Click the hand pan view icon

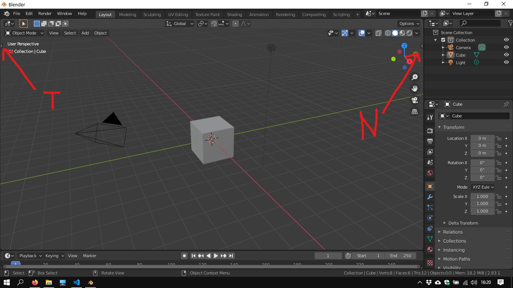[x=415, y=89]
